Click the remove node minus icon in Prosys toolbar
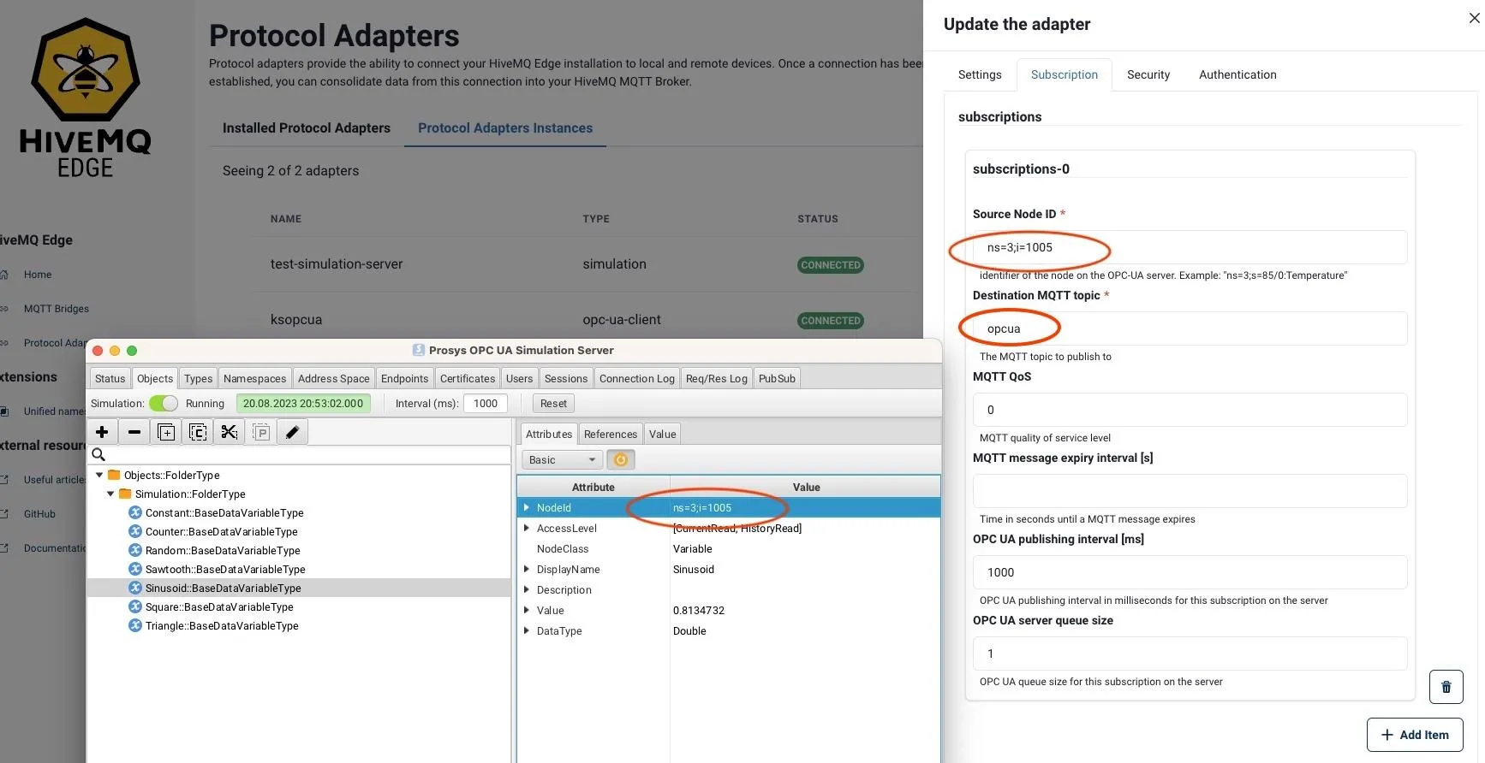This screenshot has width=1485, height=763. pos(134,432)
